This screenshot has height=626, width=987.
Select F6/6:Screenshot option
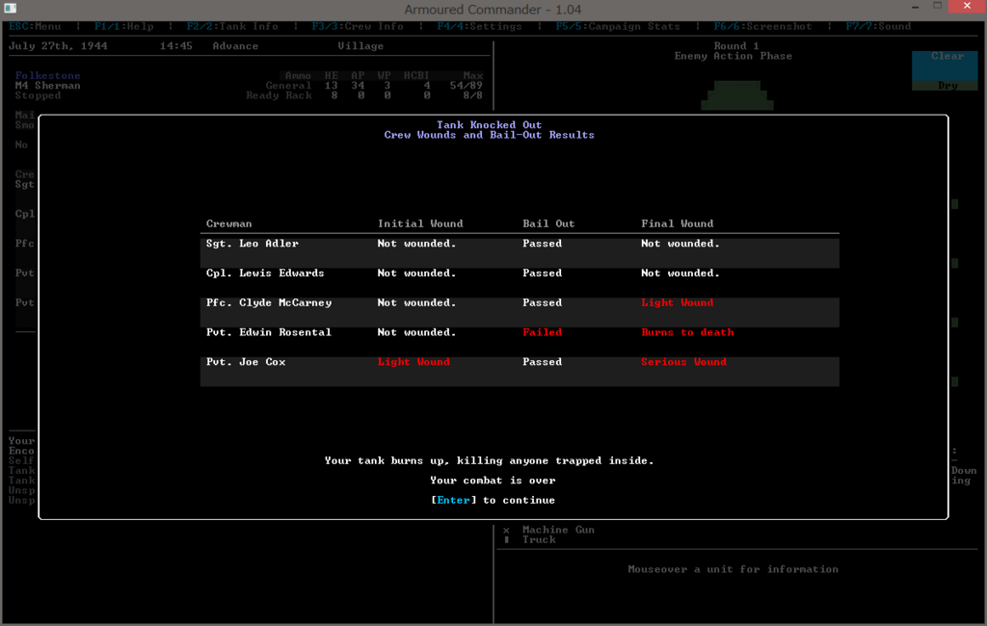763,26
